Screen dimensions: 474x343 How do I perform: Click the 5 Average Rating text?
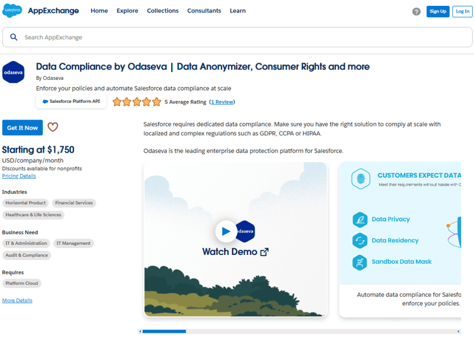tap(185, 102)
